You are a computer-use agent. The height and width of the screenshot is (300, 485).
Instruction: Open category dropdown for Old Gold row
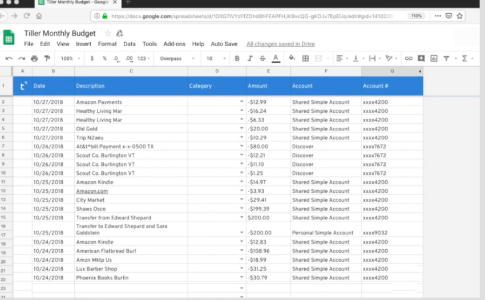241,128
